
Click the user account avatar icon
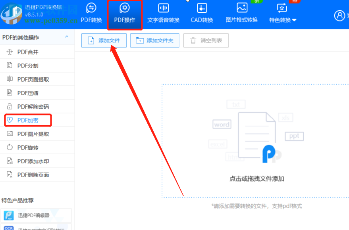[x=339, y=15]
